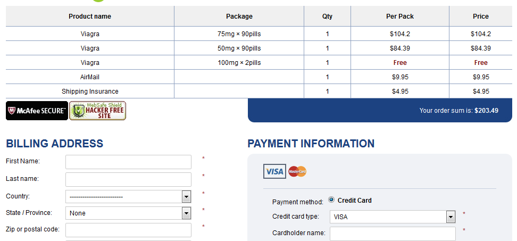Viewport: 517px width, 241px height.
Task: Click the Cardholder name input field
Action: pos(393,234)
